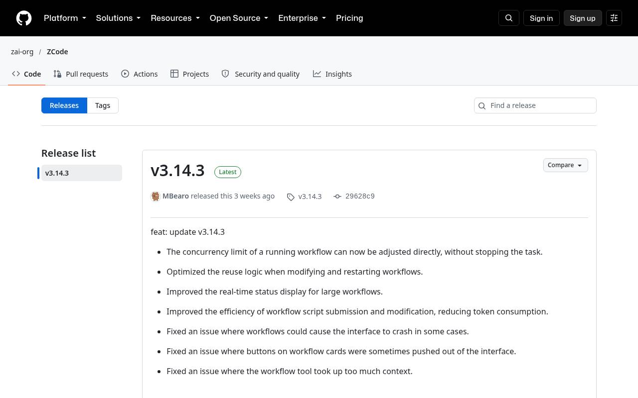The width and height of the screenshot is (638, 398).
Task: Expand the Open Source menu
Action: [x=239, y=18]
